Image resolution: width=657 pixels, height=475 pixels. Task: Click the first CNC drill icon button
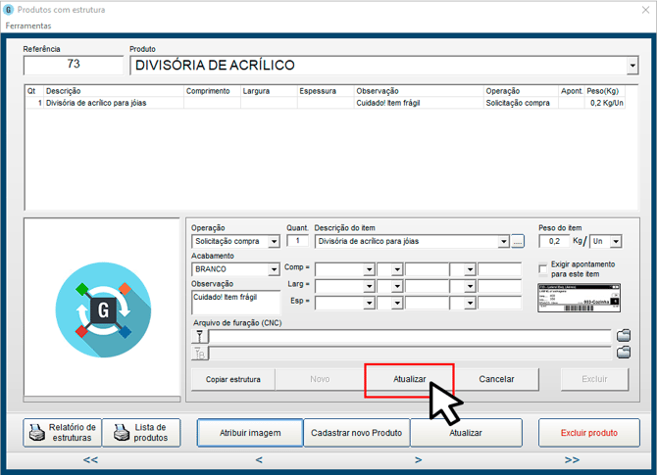pos(200,336)
